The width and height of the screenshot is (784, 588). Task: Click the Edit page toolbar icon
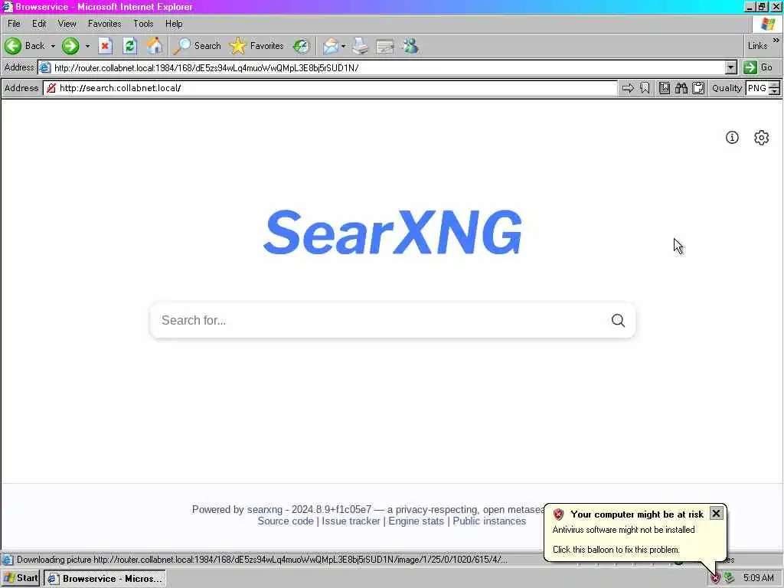point(384,46)
